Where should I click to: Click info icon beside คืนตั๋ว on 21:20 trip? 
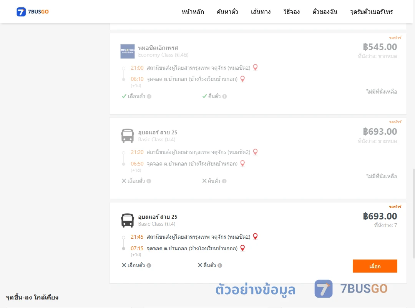click(x=224, y=181)
